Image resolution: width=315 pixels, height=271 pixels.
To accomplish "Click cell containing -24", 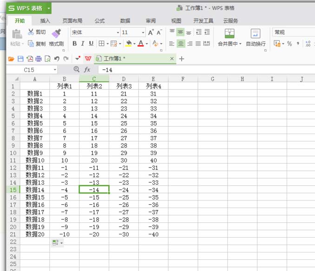I will coord(124,190).
